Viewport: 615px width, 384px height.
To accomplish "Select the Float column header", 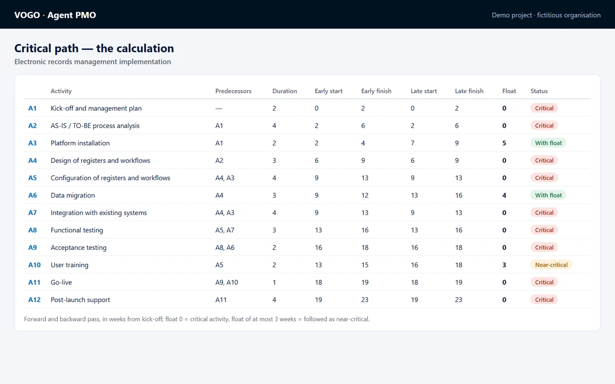I will 509,91.
